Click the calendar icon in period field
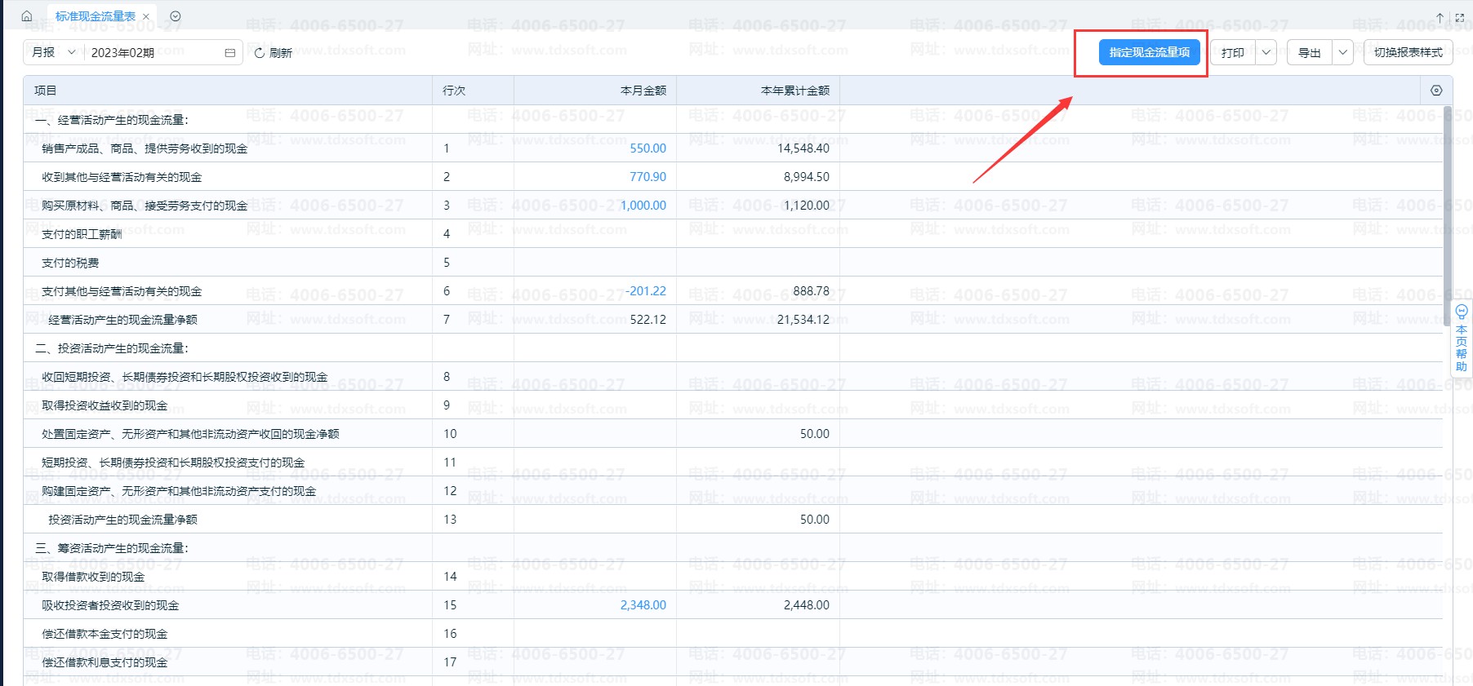 click(x=229, y=53)
